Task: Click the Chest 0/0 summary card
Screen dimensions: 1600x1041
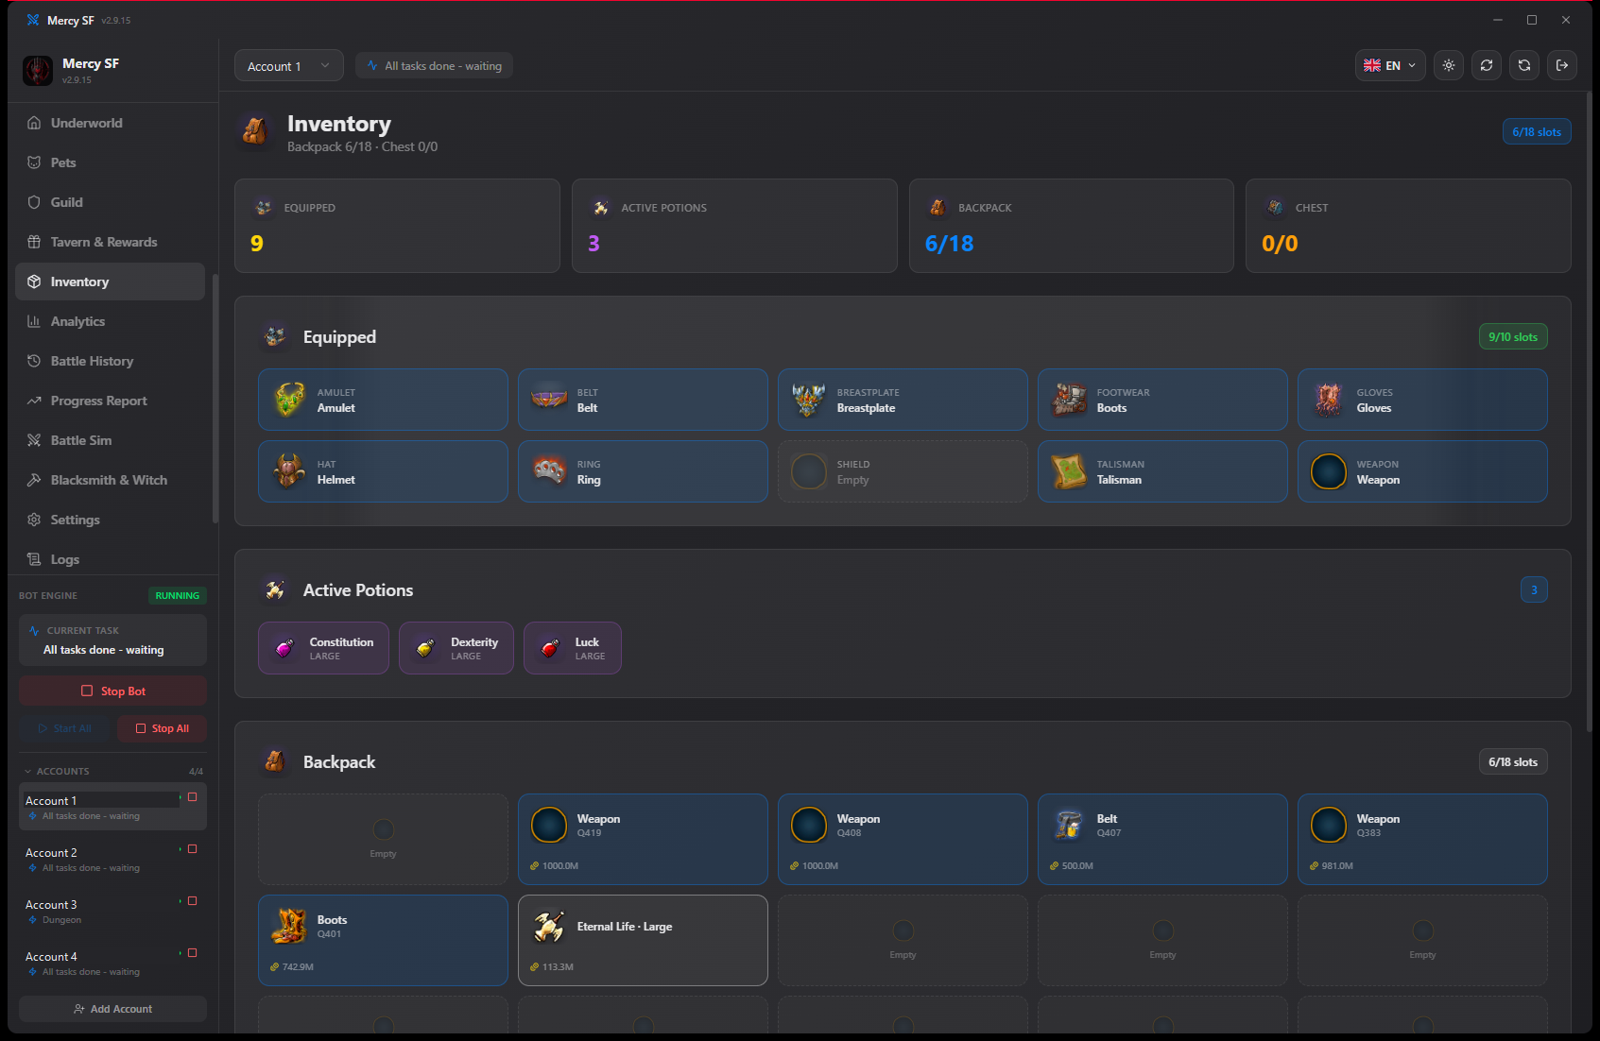Action: 1408,226
